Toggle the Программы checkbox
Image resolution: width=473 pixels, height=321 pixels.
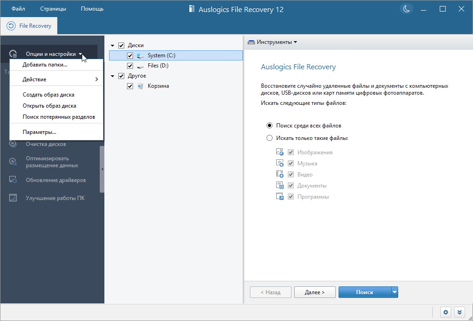point(291,197)
